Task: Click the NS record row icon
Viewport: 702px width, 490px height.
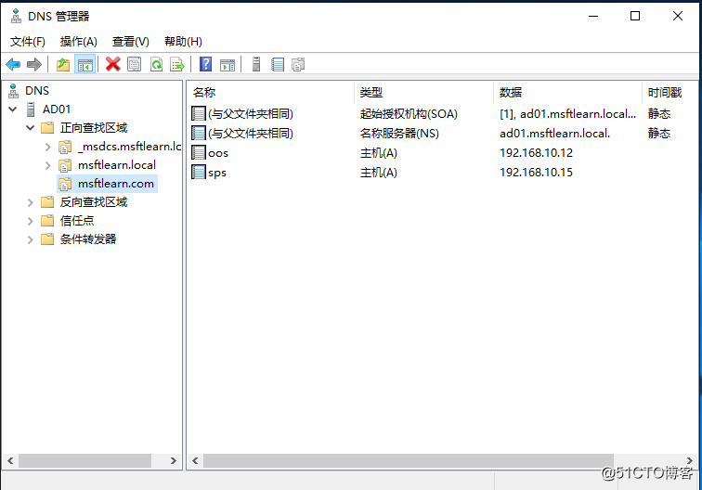Action: tap(199, 133)
